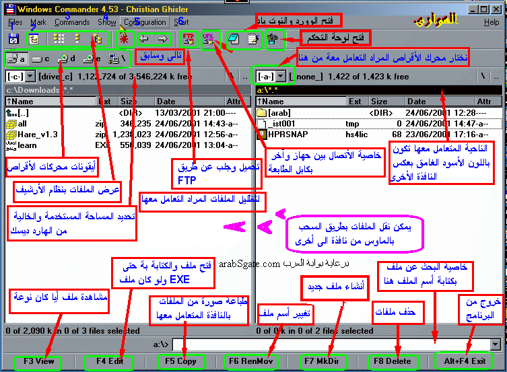The width and height of the screenshot is (507, 372).
Task: Go forward with the right arrow icon
Action: (163, 39)
